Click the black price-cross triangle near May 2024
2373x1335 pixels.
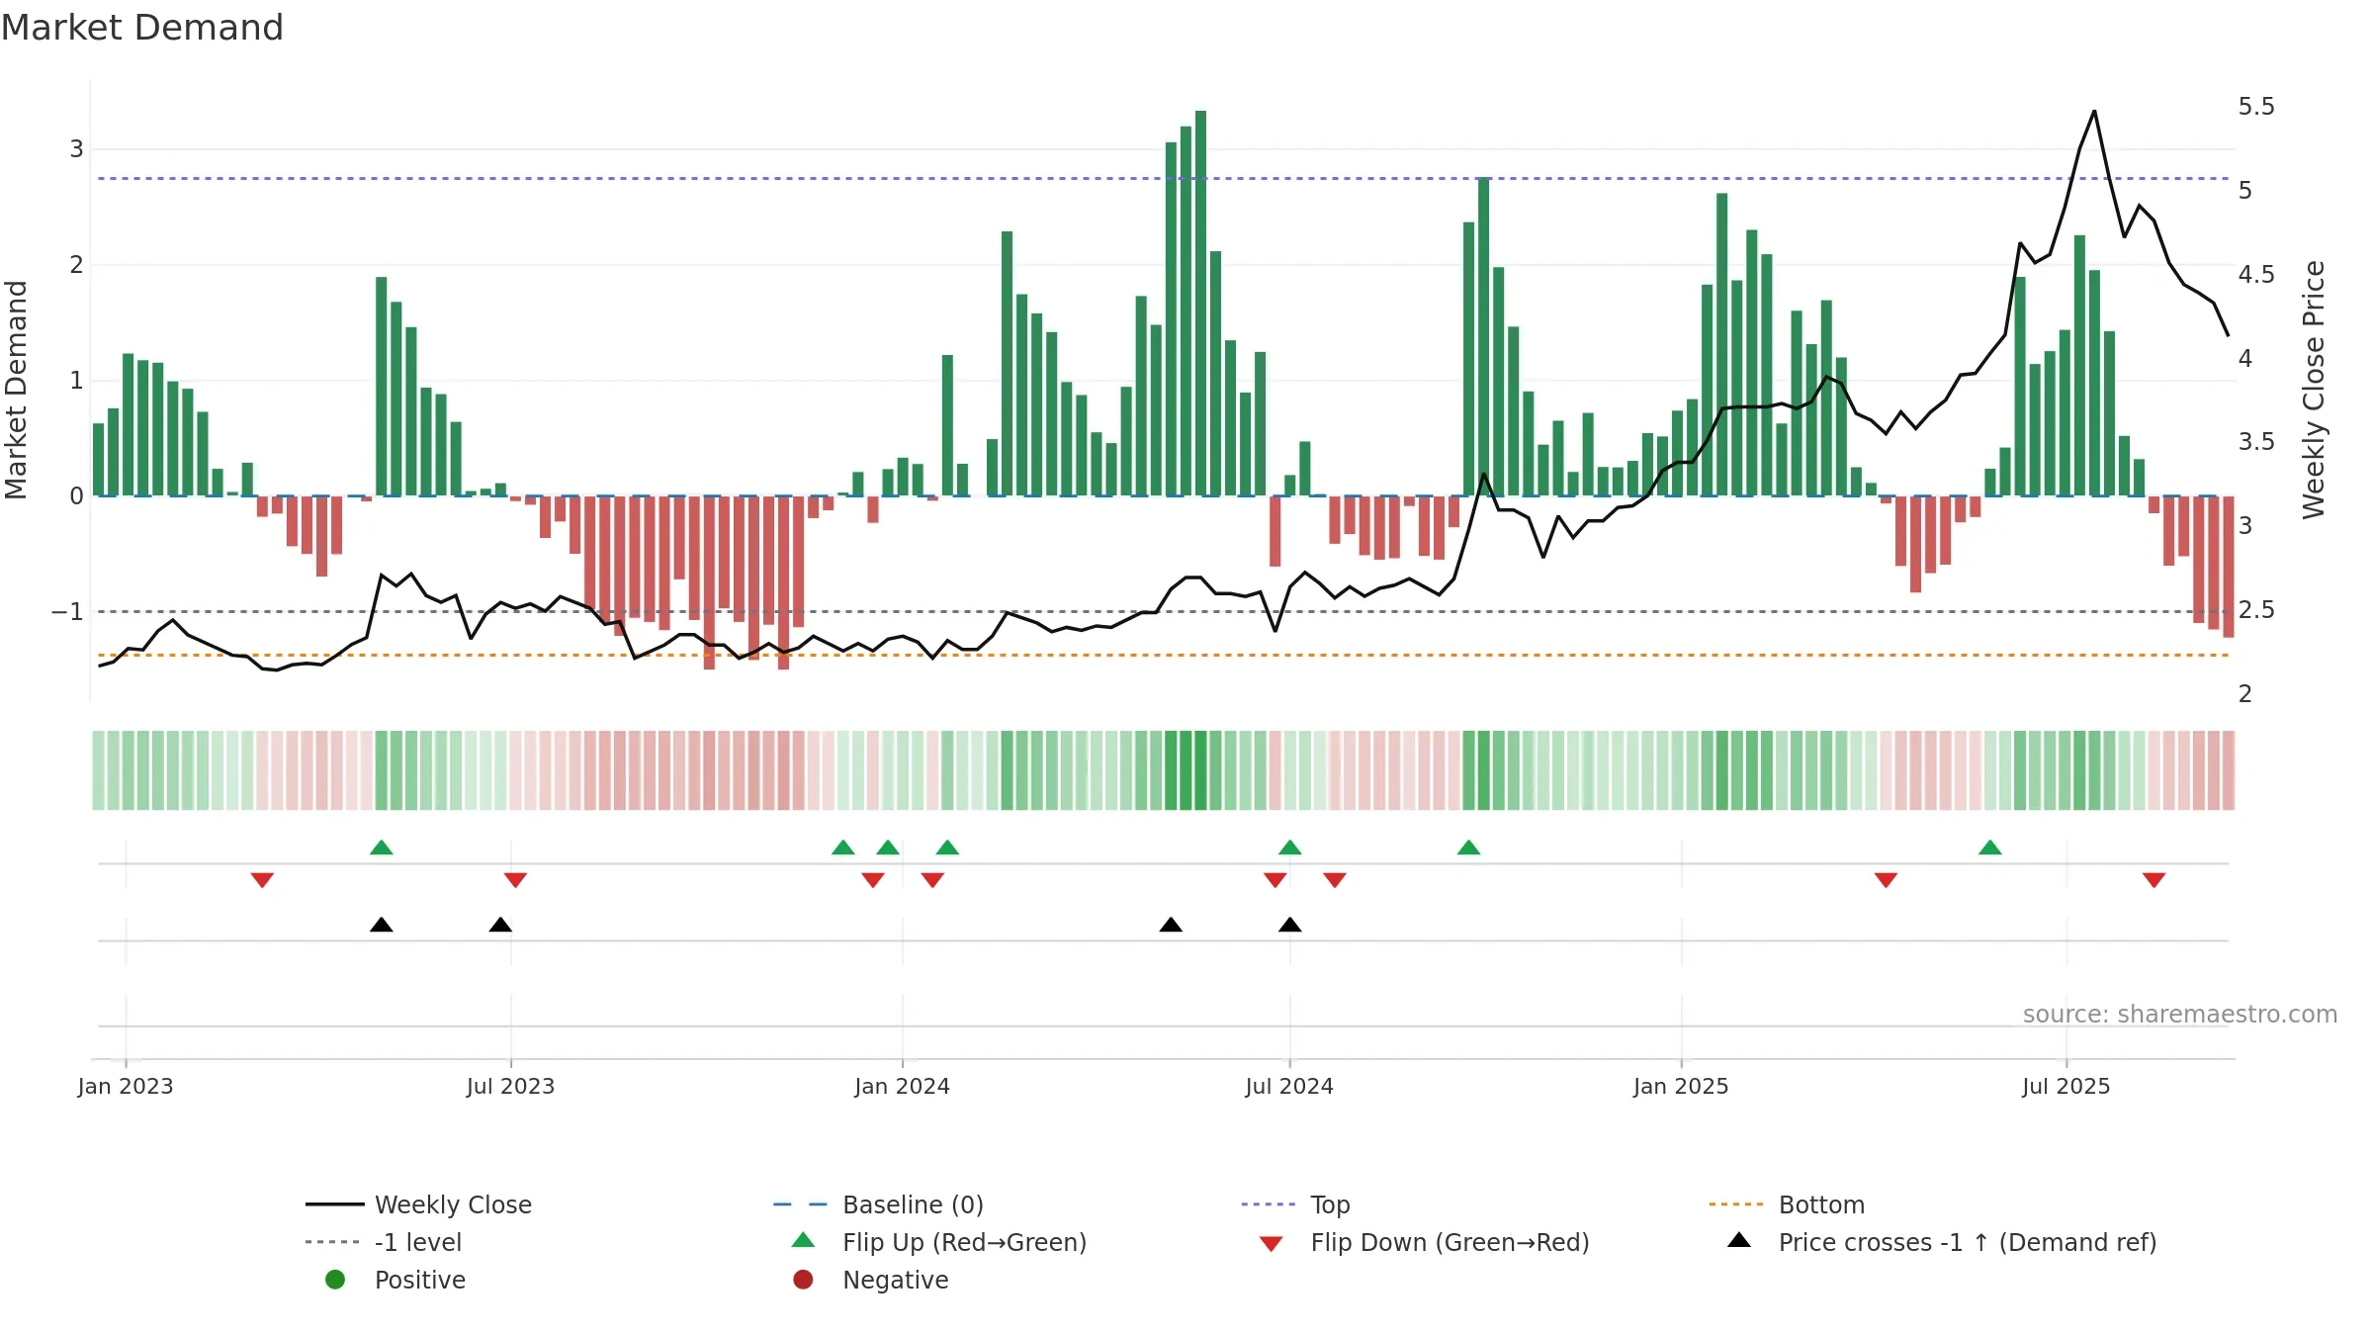click(1171, 925)
